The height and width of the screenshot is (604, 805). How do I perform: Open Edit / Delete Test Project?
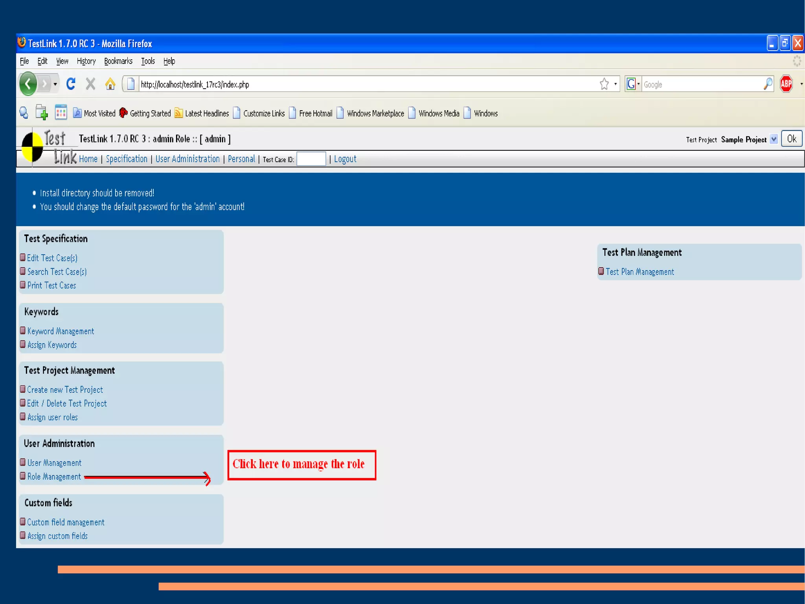[x=67, y=404]
